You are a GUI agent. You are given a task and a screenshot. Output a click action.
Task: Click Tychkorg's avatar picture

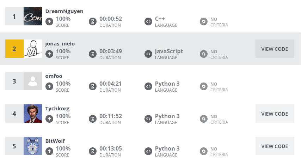pos(33,114)
